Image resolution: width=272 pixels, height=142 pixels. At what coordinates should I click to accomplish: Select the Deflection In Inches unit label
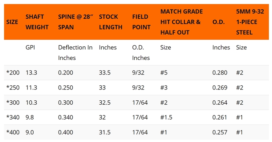point(75,53)
